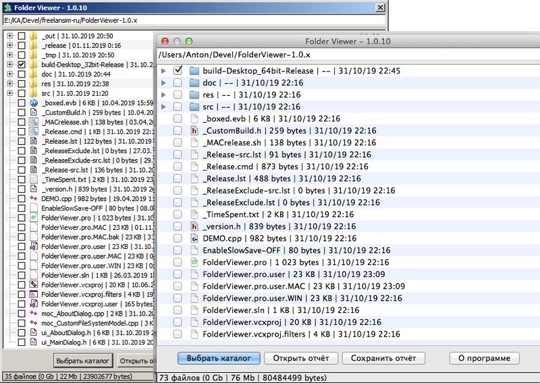Expand the _release folder in Windows window
Image resolution: width=540 pixels, height=383 pixels.
[x=9, y=45]
